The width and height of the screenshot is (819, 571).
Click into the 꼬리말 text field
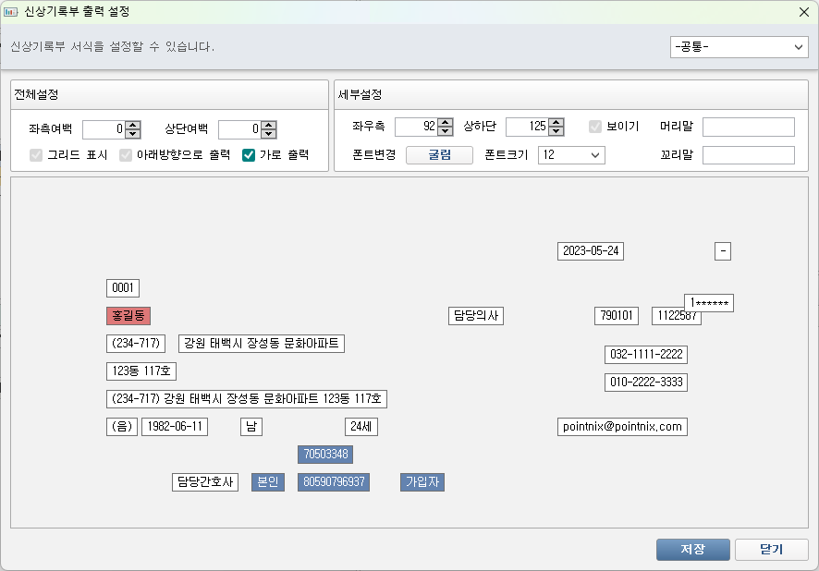coord(748,155)
